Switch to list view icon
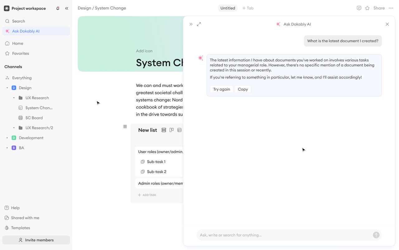399x250 pixels. 164,130
